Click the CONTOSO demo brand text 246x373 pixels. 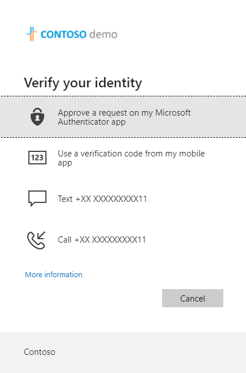(x=79, y=35)
